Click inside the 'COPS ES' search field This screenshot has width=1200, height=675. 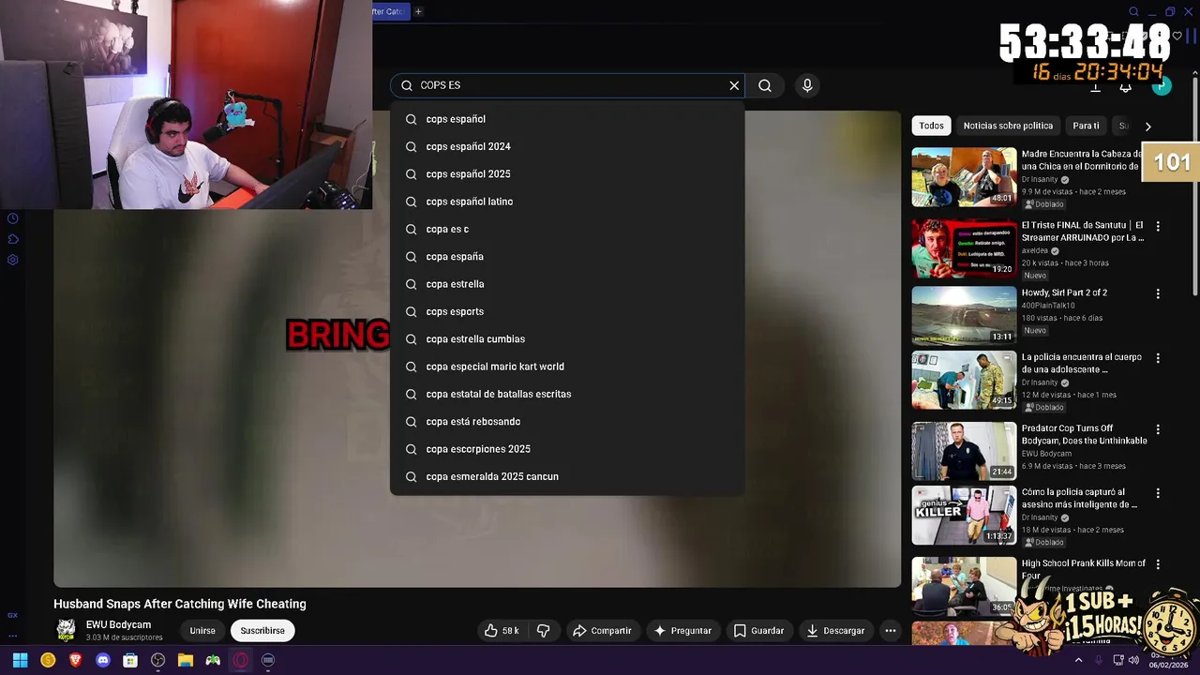click(x=567, y=85)
